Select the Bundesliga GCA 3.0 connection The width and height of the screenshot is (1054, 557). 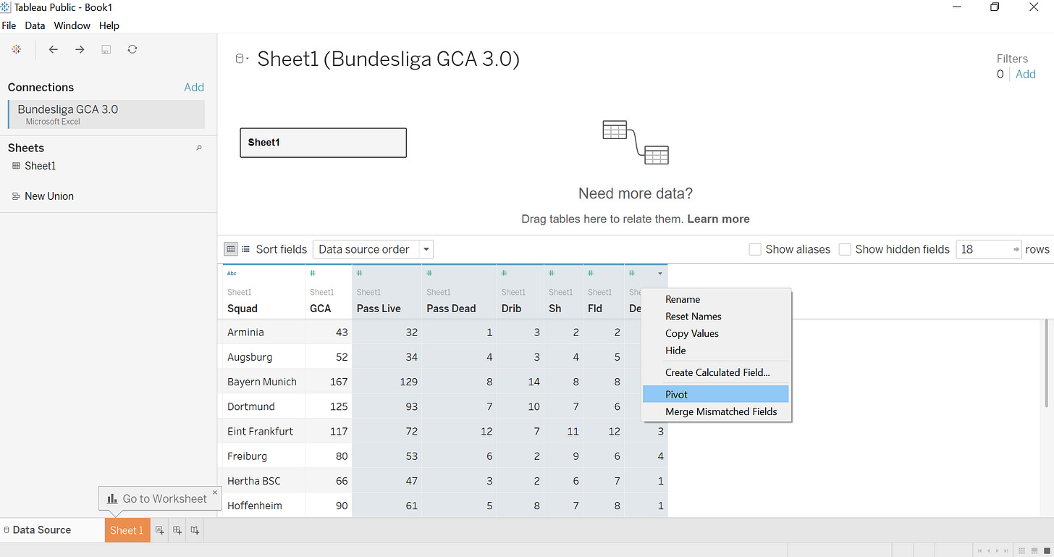click(106, 114)
